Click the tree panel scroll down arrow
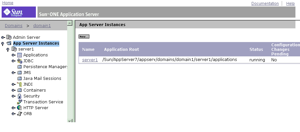 click(70, 121)
